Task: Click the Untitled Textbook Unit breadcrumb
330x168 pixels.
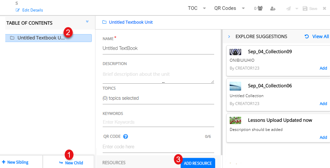Action: pos(131,22)
